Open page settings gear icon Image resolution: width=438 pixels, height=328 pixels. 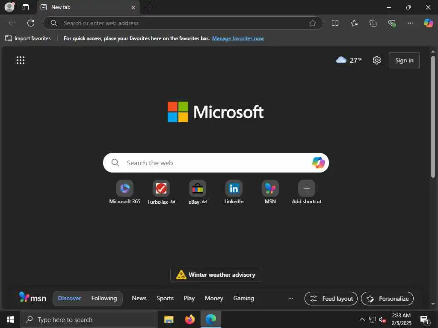(376, 60)
